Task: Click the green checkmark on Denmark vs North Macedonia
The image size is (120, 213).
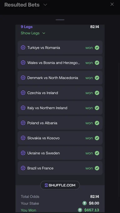Action: coord(97,78)
